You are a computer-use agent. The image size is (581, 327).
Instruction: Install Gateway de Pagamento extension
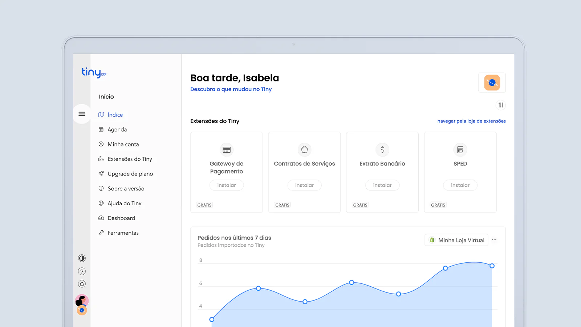227,185
